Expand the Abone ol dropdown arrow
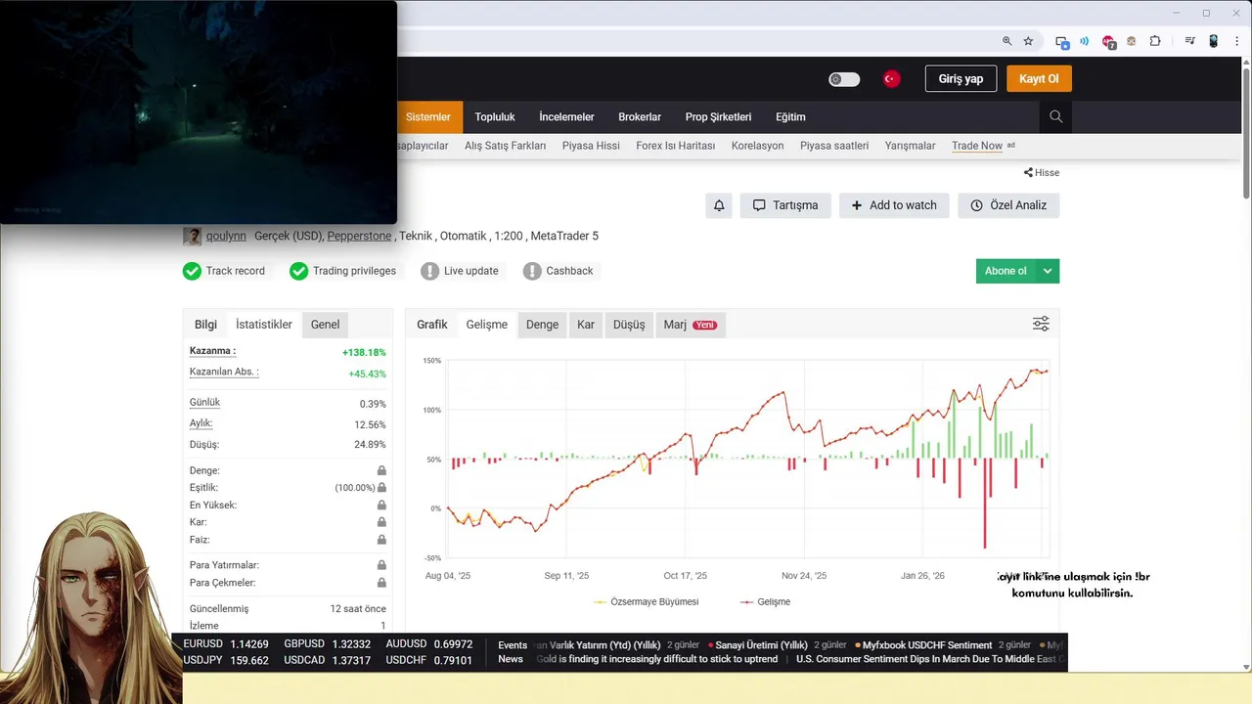The width and height of the screenshot is (1252, 704). 1048,271
